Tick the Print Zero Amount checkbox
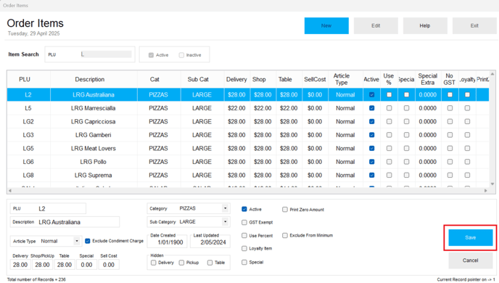Viewport: 499px width, 283px height. tap(285, 210)
